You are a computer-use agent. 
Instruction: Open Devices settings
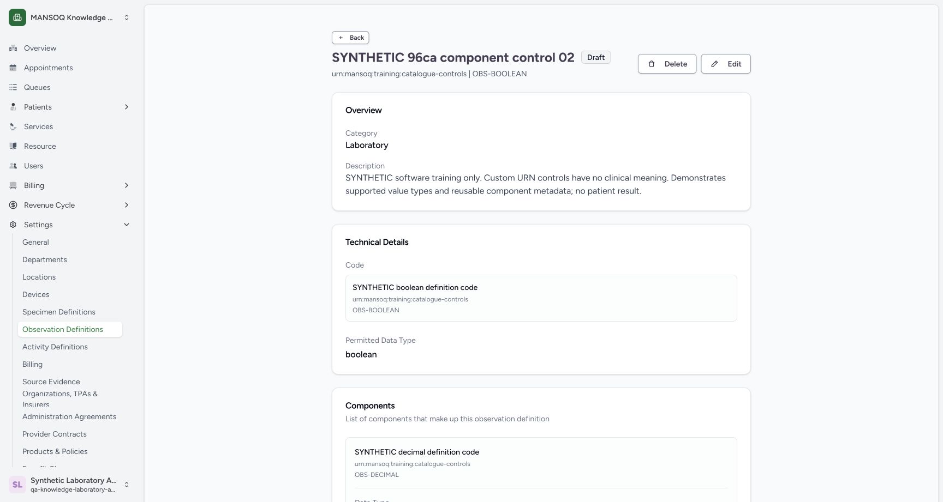[x=70, y=294]
